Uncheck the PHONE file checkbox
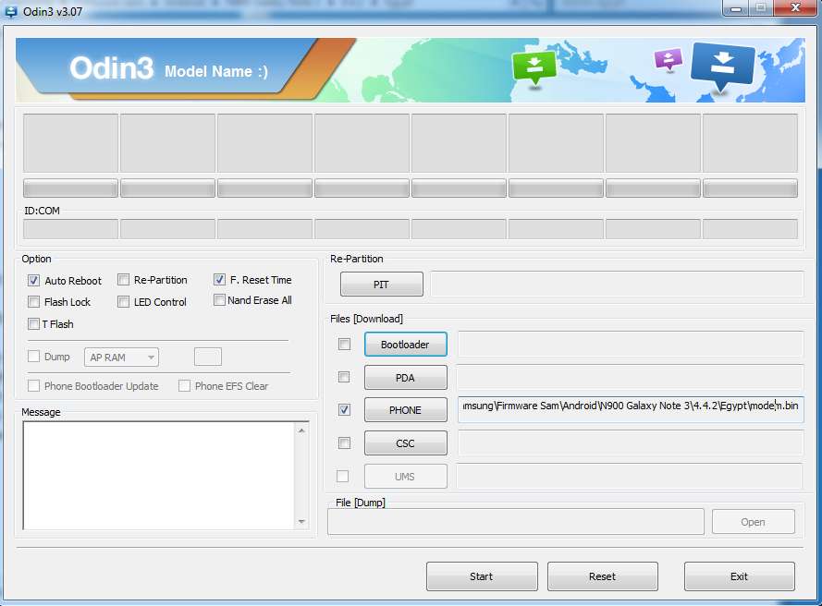 [x=344, y=409]
